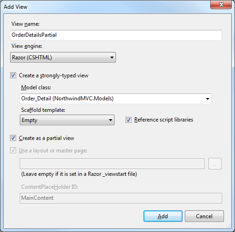Click the Scaffold template arrow icon
The height and width of the screenshot is (232, 235).
110,120
